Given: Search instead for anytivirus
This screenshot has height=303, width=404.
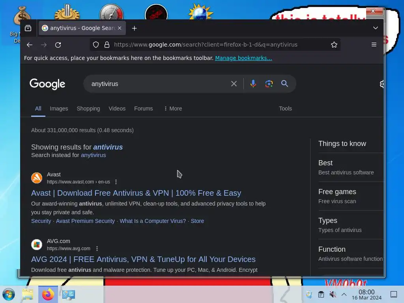Looking at the screenshot, I should (93, 155).
